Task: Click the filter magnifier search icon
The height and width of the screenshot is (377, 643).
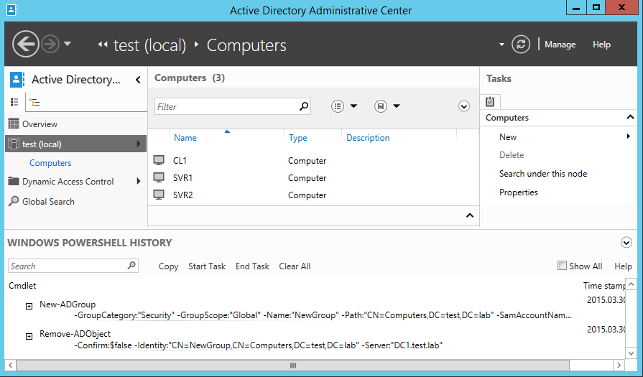Action: tap(304, 106)
